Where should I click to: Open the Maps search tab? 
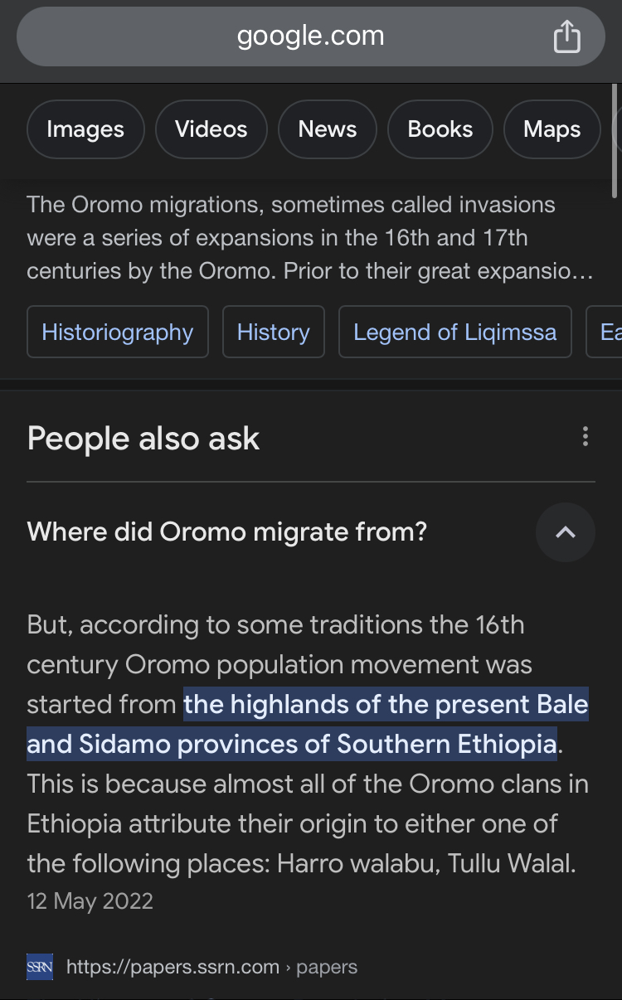tap(552, 129)
